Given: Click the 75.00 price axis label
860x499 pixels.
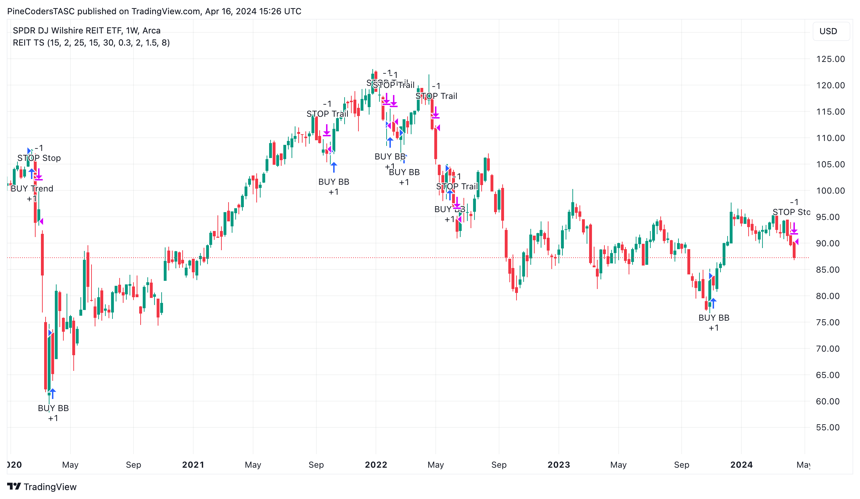Looking at the screenshot, I should [x=828, y=322].
